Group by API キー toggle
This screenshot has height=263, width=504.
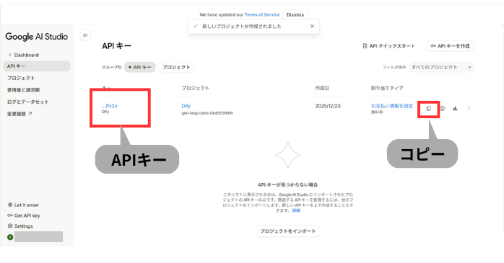tap(140, 67)
